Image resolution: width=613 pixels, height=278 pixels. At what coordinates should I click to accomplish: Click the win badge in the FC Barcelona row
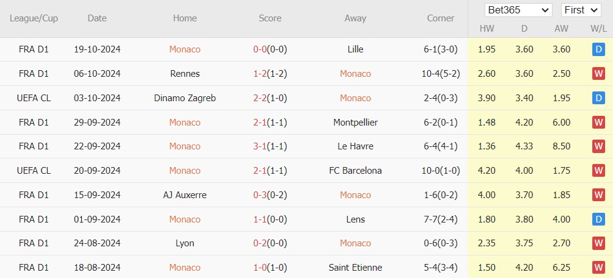tap(598, 171)
